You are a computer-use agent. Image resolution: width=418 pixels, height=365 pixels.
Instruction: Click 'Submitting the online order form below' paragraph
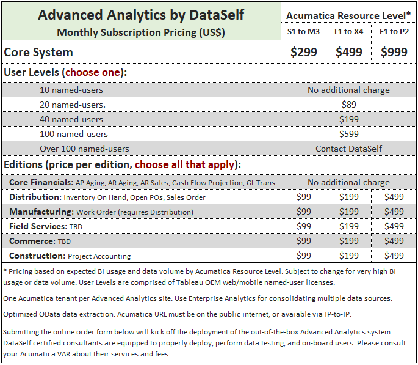(x=204, y=343)
